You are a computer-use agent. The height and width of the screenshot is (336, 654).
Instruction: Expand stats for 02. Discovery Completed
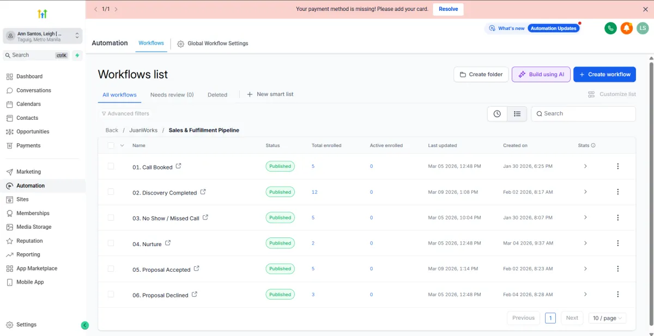point(585,192)
